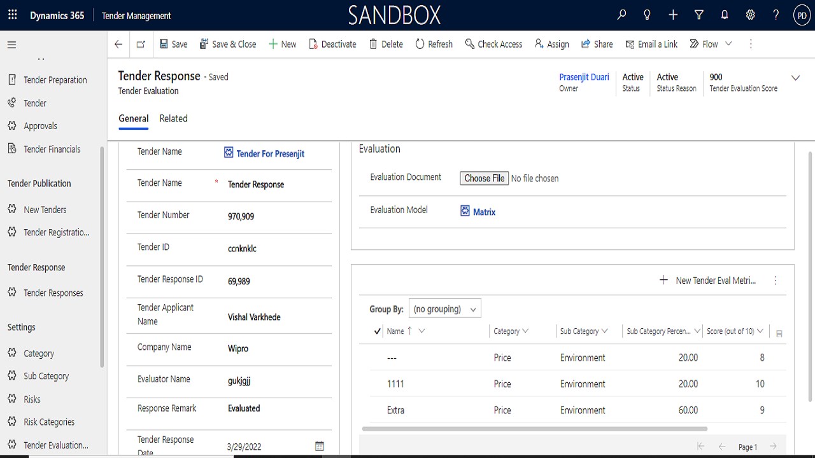Image resolution: width=815 pixels, height=458 pixels.
Task: Open the Prasenjit Duari owner link
Action: coord(584,77)
